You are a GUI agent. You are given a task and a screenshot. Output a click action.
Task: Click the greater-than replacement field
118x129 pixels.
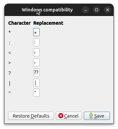36,63
